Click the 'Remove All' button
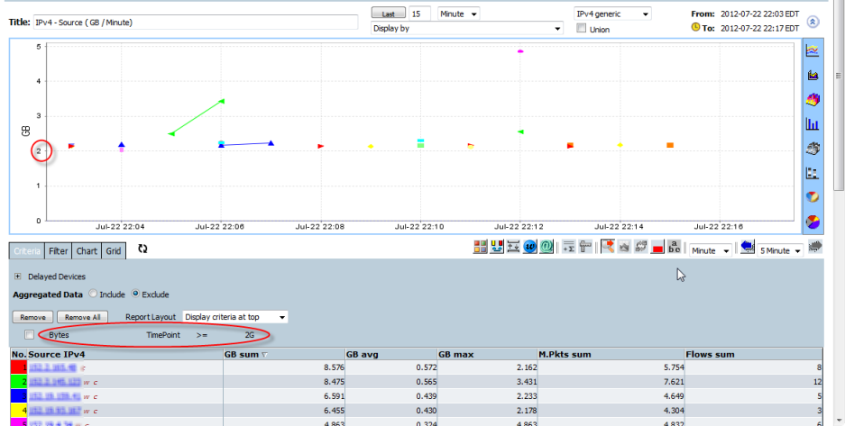Viewport: 845px width, 426px height. (82, 317)
